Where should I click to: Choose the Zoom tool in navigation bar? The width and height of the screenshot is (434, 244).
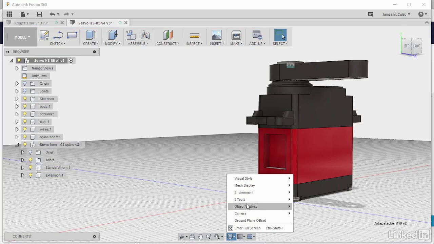[209, 237]
